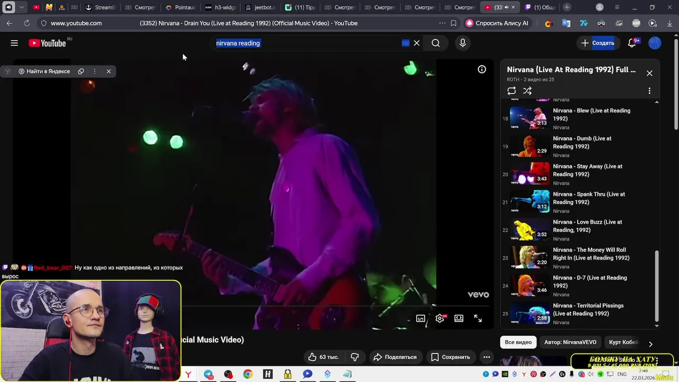Screen dimensions: 679x382
Task: Close the Найти в Яндексе popup
Action: pos(109,71)
